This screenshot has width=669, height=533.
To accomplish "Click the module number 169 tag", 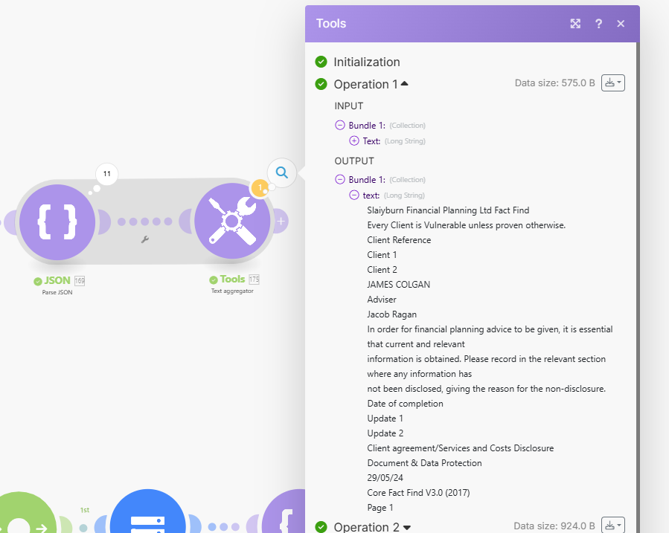I will [80, 281].
